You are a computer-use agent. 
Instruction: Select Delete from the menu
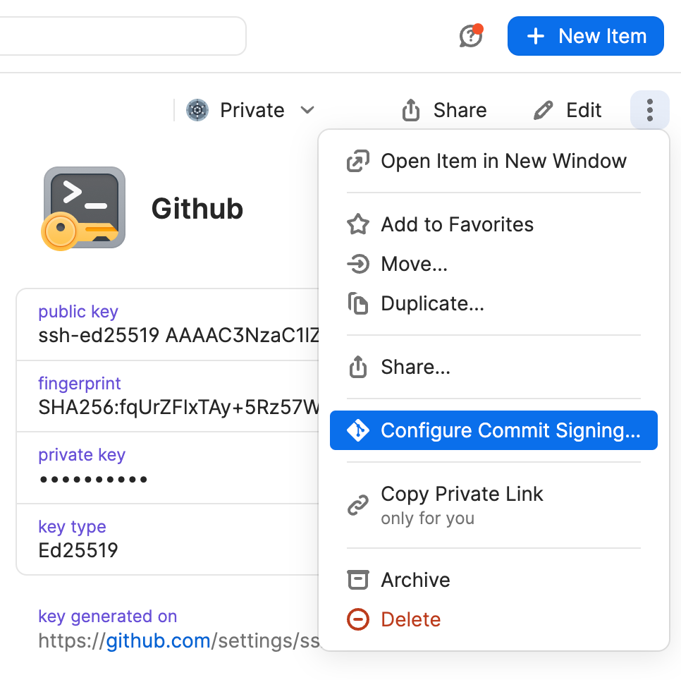tap(410, 619)
